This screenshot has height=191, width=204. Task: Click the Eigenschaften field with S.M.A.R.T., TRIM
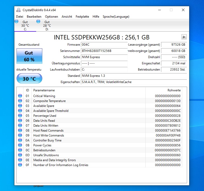point(134,82)
